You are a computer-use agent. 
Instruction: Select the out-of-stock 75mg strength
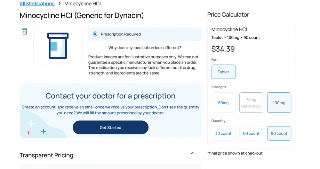click(x=251, y=103)
